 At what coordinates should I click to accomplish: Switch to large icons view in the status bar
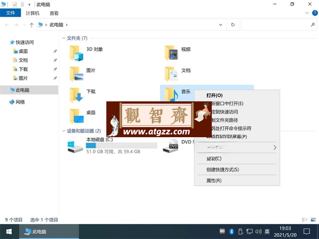click(x=313, y=220)
